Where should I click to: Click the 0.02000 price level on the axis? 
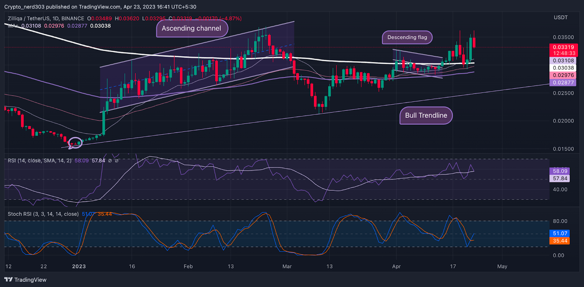pyautogui.click(x=563, y=121)
